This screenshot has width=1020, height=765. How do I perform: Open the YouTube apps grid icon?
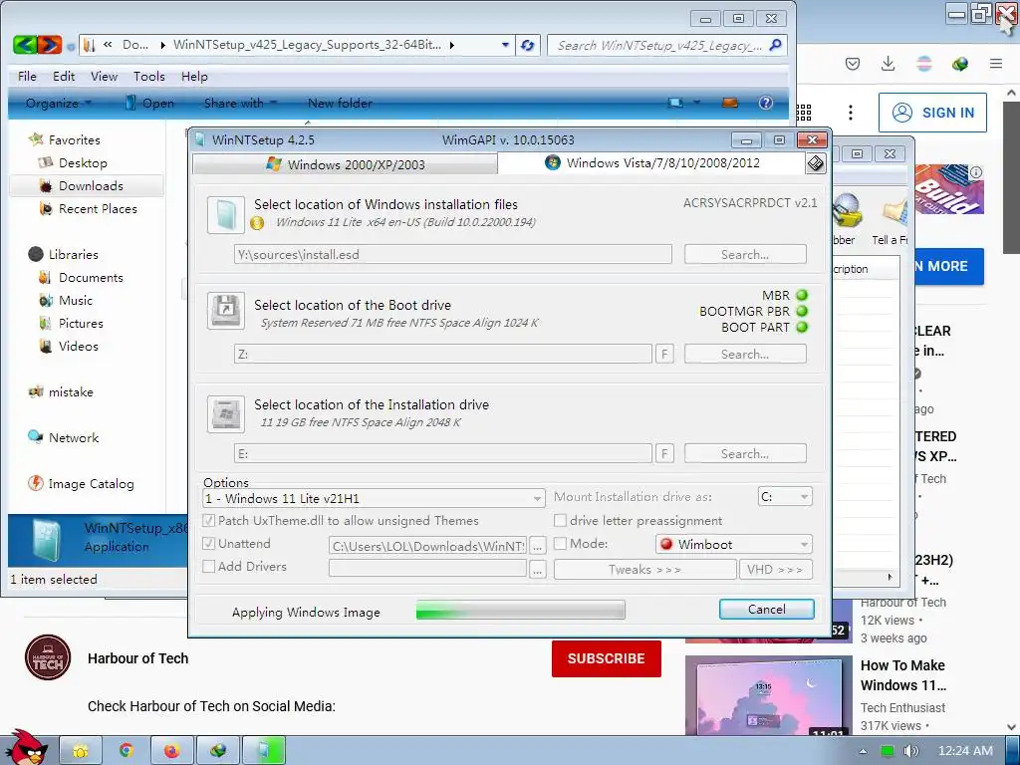[x=805, y=113]
